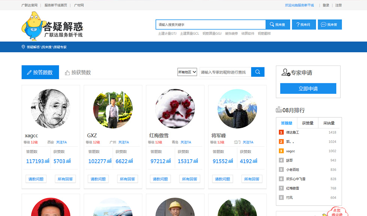Click the chart icon beside GXZ's 102277
The height and width of the screenshot is (216, 367).
pyautogui.click(x=109, y=161)
